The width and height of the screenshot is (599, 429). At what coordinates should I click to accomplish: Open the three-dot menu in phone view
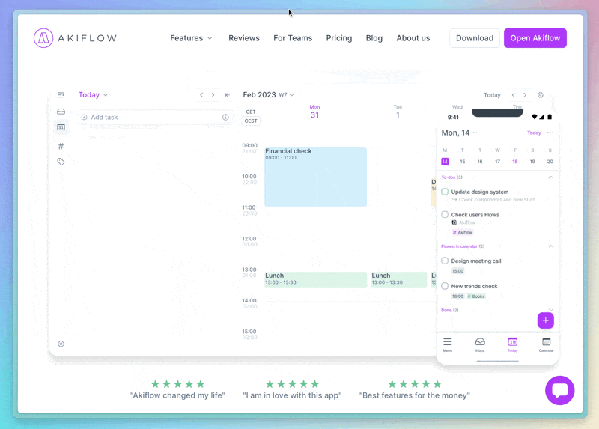pyautogui.click(x=550, y=133)
